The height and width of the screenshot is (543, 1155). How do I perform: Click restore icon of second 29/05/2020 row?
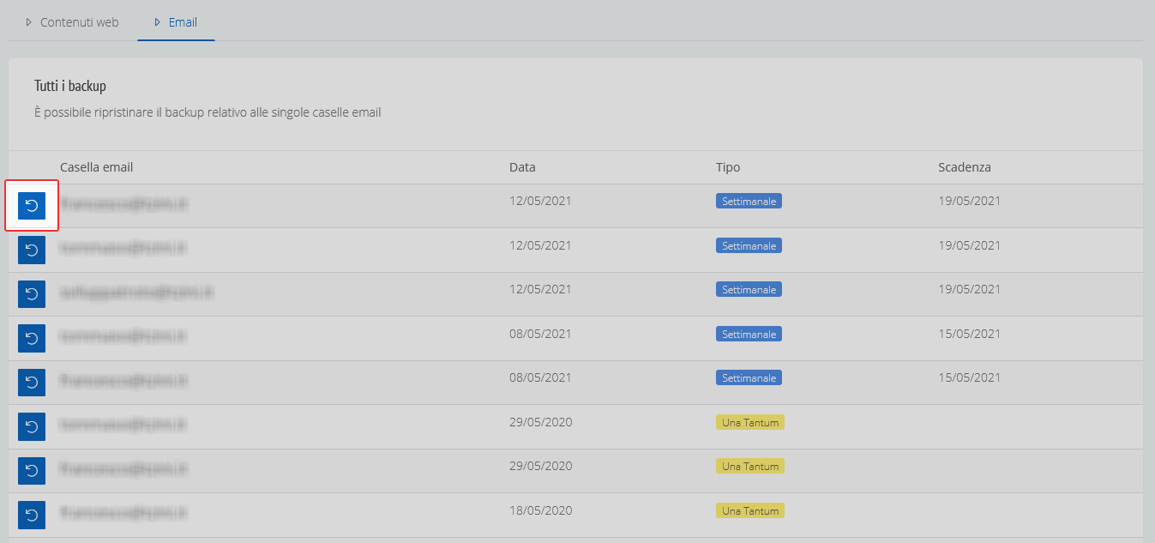(32, 470)
